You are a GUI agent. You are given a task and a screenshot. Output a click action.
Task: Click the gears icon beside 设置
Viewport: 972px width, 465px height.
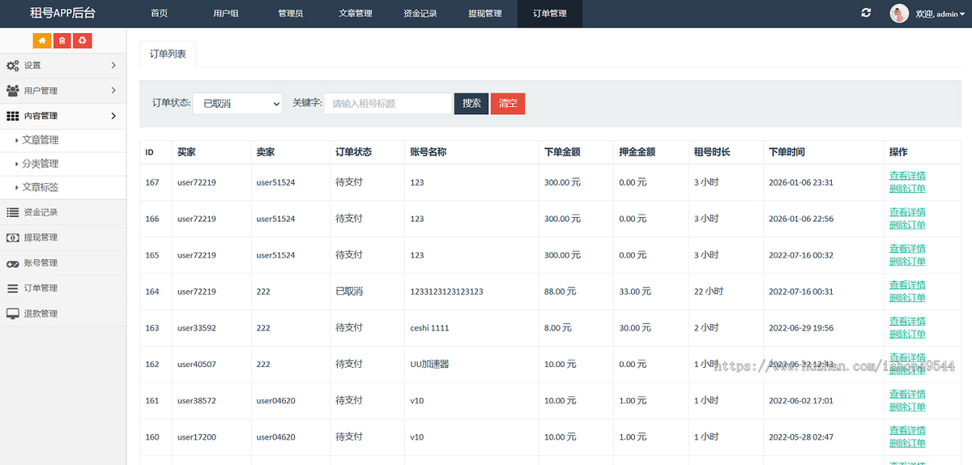(12, 66)
